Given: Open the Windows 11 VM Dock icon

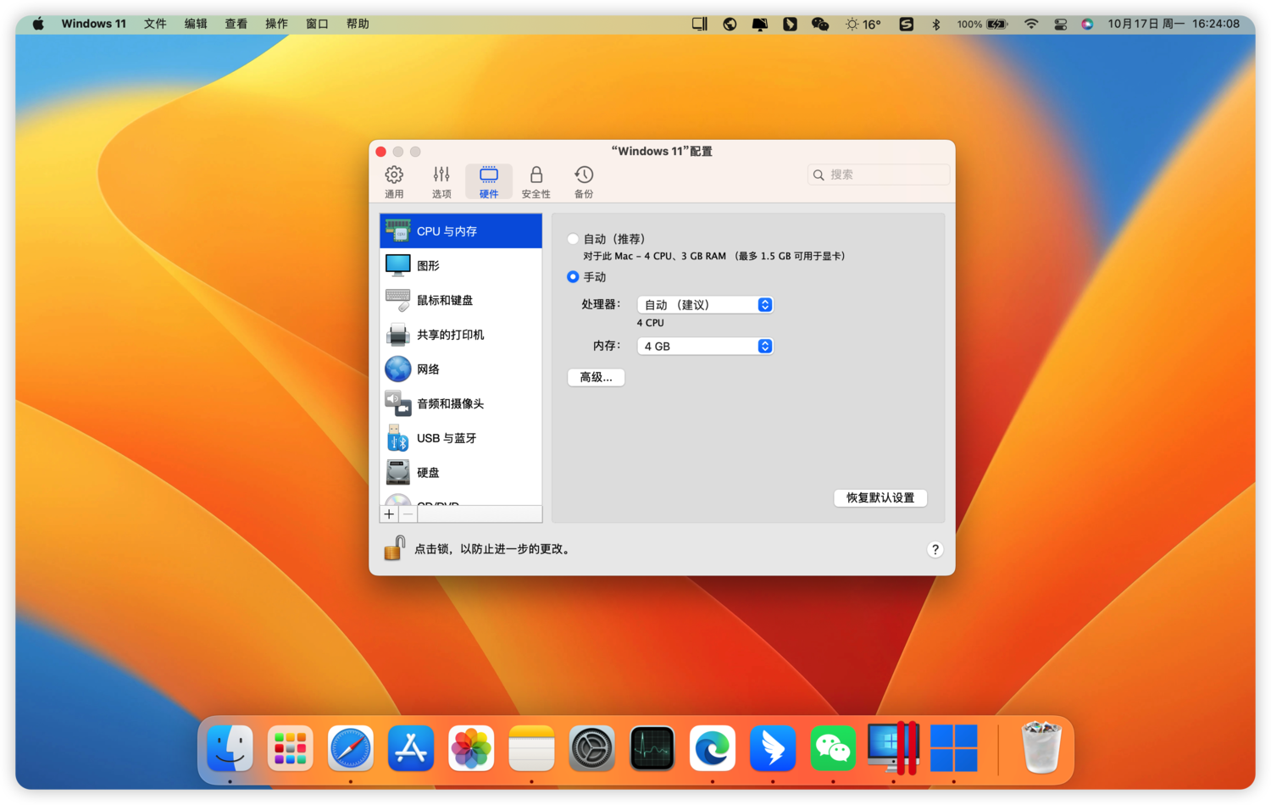Looking at the screenshot, I should point(953,748).
